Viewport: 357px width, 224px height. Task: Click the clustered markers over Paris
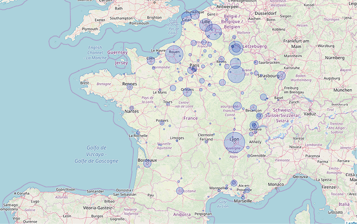(x=192, y=70)
